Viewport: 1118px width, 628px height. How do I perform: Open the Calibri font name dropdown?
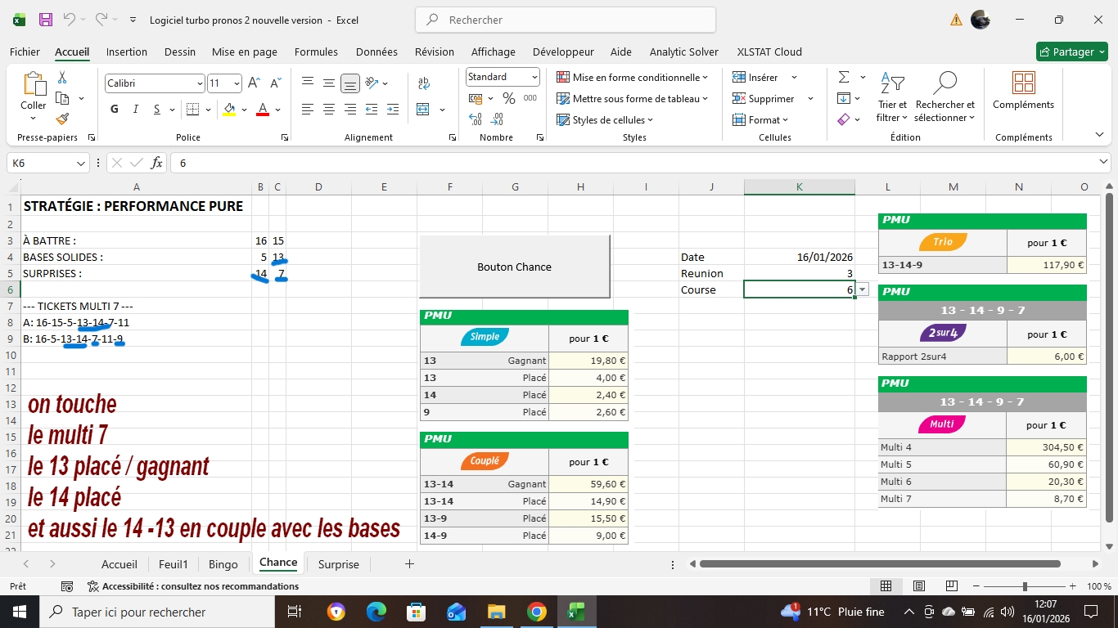200,83
